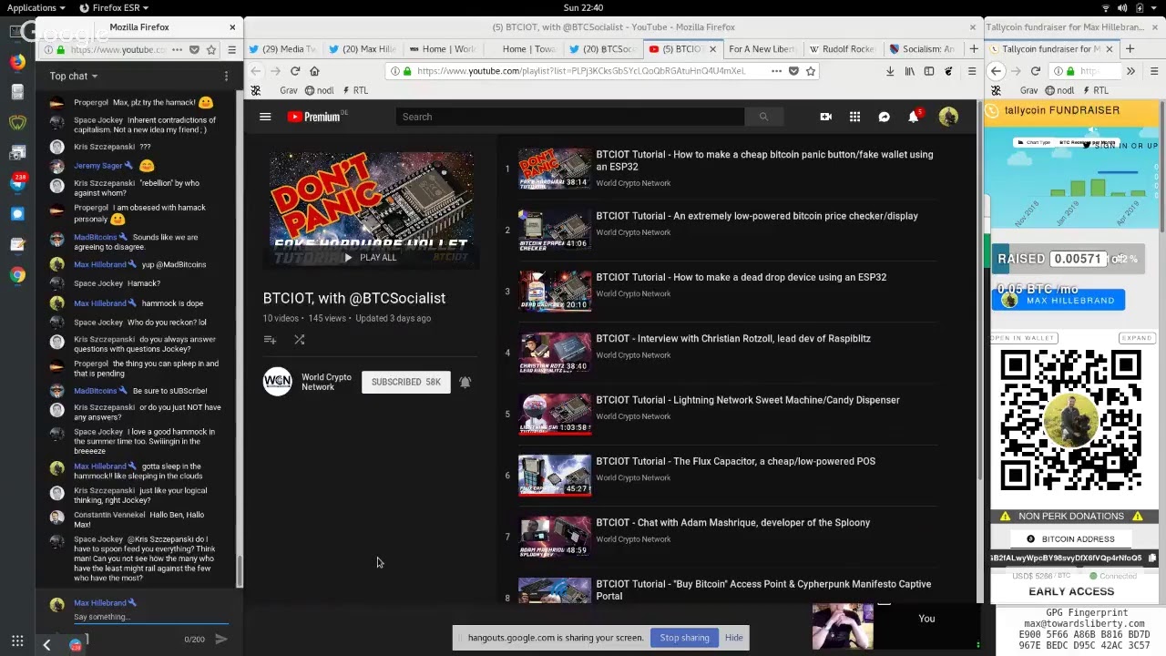Open the Firefox library icon
Viewport: 1166px width, 656px height.
point(909,71)
